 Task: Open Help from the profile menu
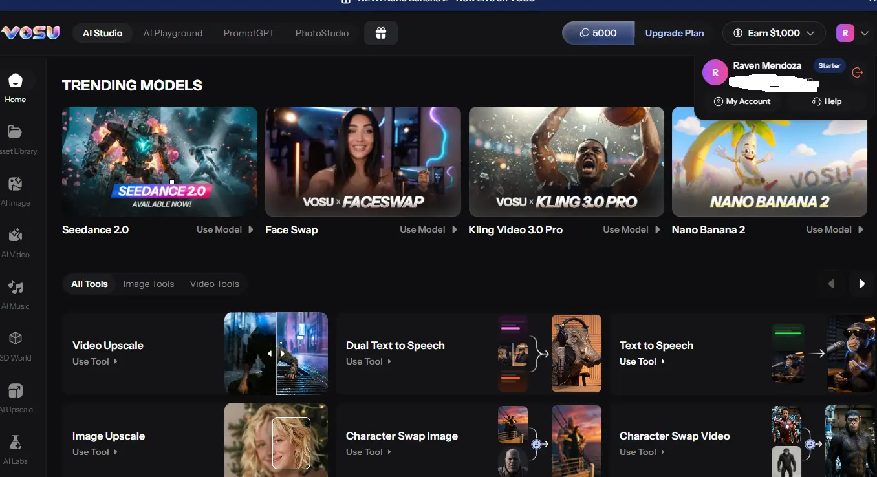click(x=827, y=101)
